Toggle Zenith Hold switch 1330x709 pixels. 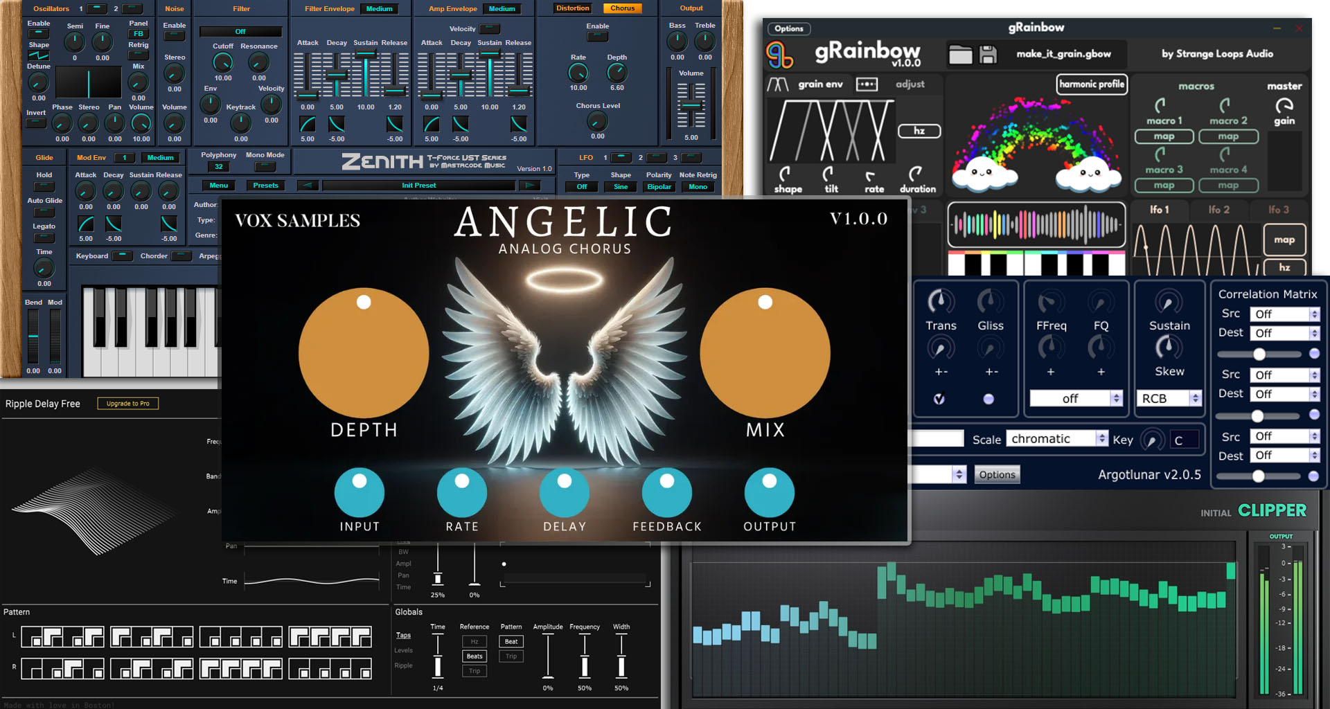(x=44, y=186)
